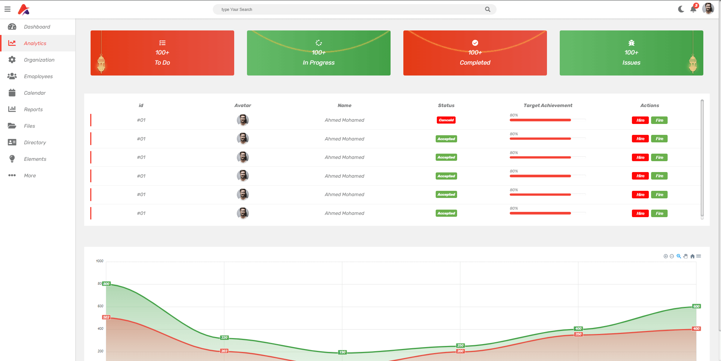Screen dimensions: 721x361
Task: Activate the chart panning hand tool
Action: click(686, 256)
